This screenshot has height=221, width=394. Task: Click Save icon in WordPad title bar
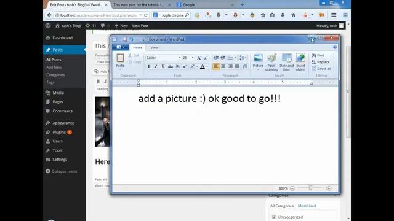pyautogui.click(x=124, y=39)
